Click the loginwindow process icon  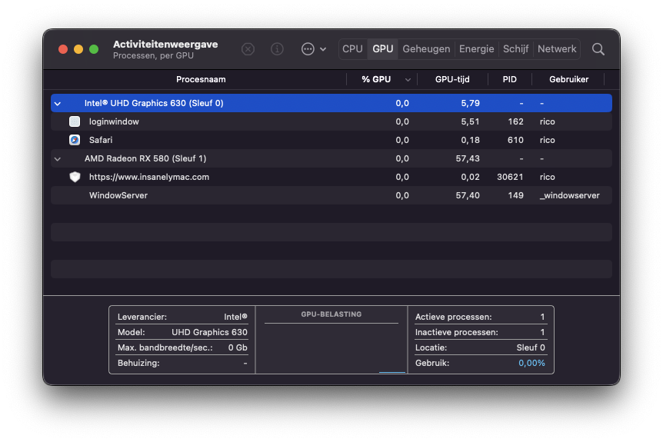(75, 121)
